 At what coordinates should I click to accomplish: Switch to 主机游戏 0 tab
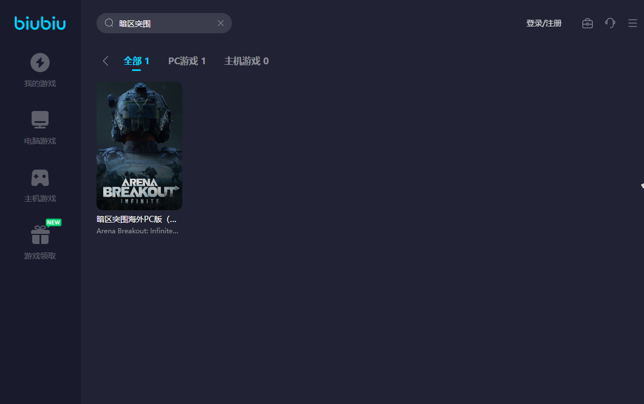(x=247, y=61)
